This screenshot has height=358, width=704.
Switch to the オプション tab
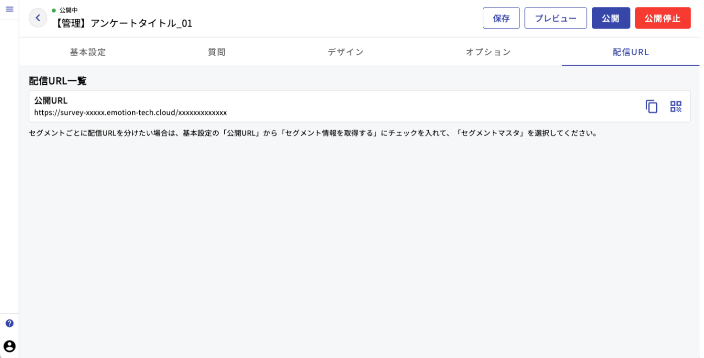click(488, 52)
